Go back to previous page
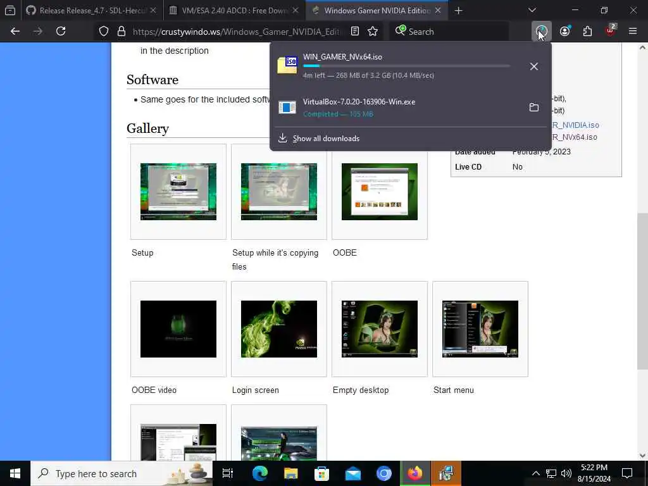 click(15, 31)
